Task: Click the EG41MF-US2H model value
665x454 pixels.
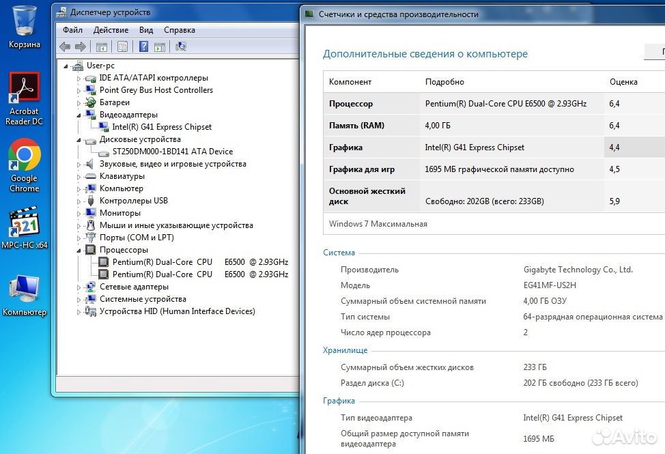Action: [x=550, y=285]
